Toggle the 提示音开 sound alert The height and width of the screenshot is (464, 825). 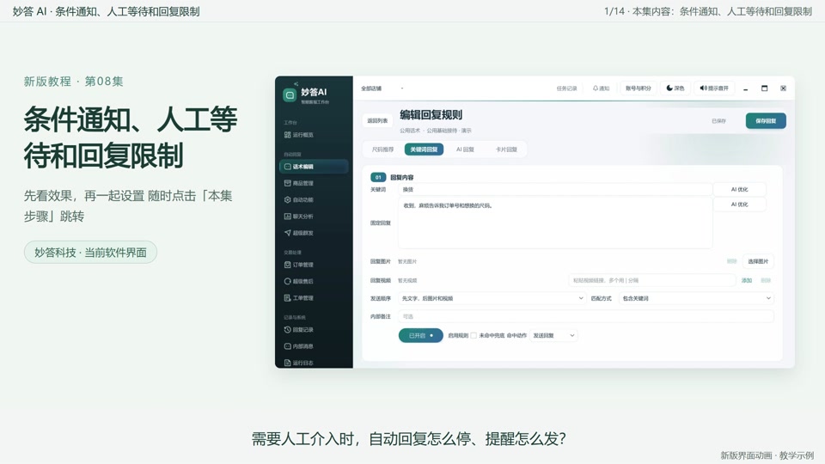tap(714, 89)
